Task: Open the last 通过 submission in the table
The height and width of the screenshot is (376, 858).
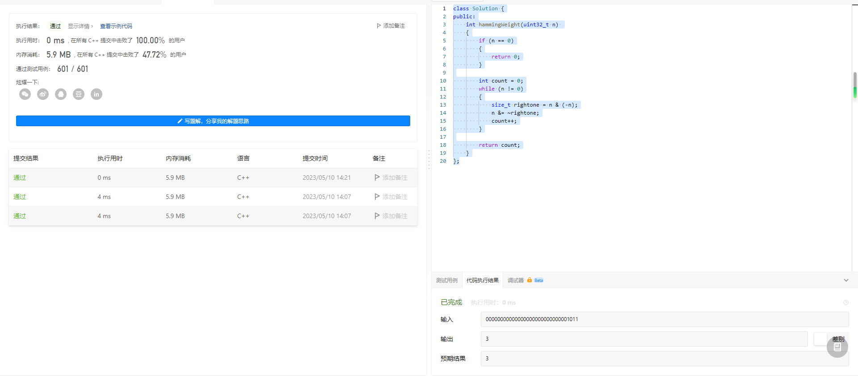Action: (20, 216)
